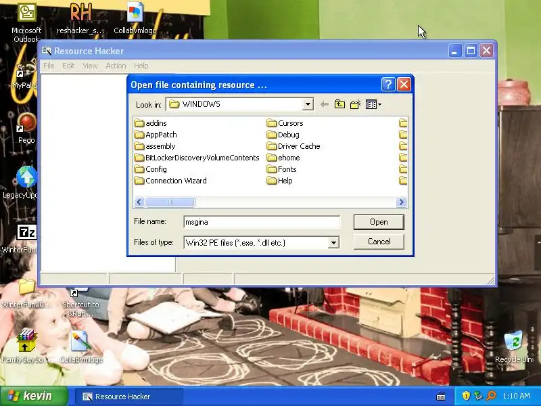The height and width of the screenshot is (406, 541).
Task: Click the on-screen keyboard tray icon
Action: coord(441,396)
